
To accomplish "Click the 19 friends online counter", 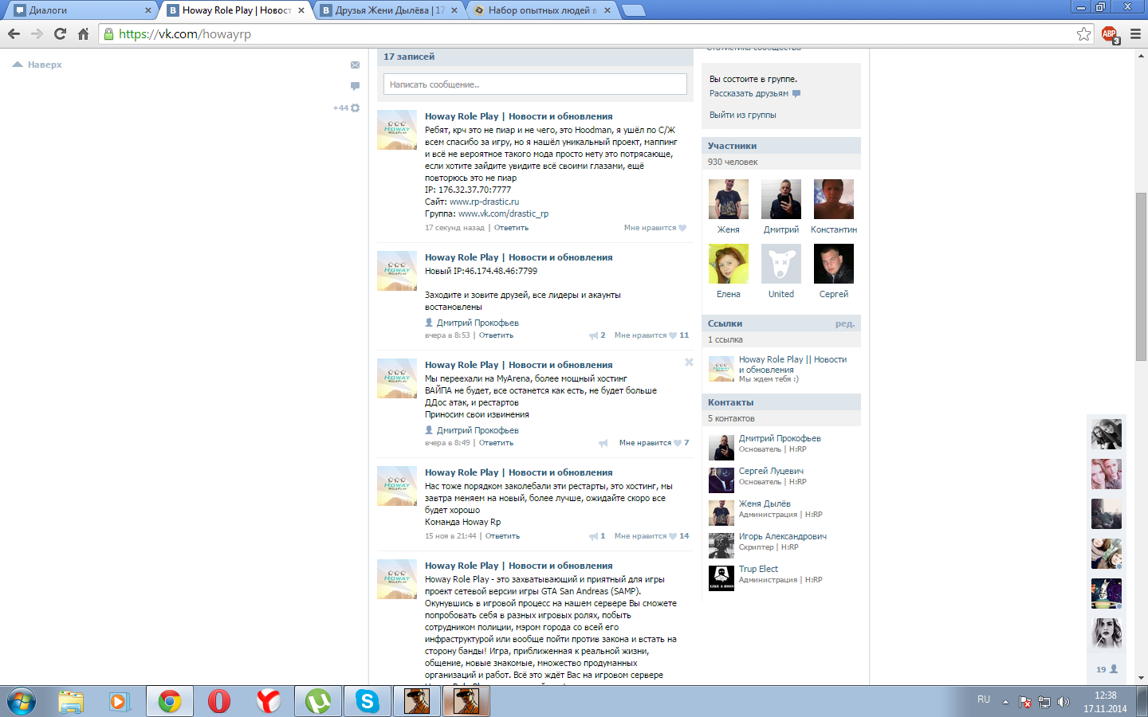I will 1107,669.
